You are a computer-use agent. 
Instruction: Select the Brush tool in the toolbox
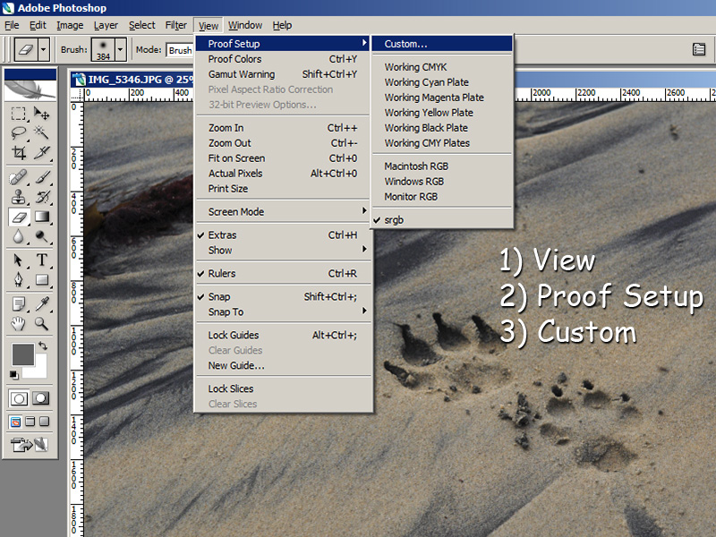click(x=41, y=177)
